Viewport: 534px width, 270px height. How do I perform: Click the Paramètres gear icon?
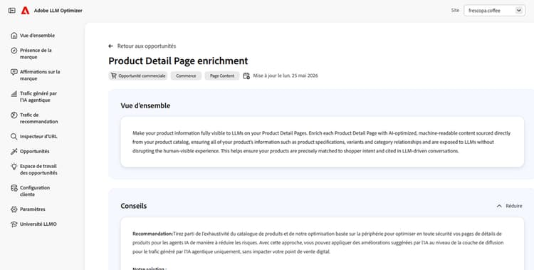pyautogui.click(x=14, y=209)
